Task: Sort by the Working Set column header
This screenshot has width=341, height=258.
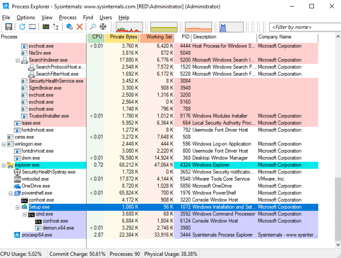Action: click(x=156, y=37)
